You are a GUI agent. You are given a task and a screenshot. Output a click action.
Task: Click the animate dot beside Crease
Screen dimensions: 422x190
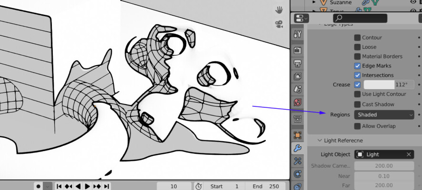(x=419, y=85)
